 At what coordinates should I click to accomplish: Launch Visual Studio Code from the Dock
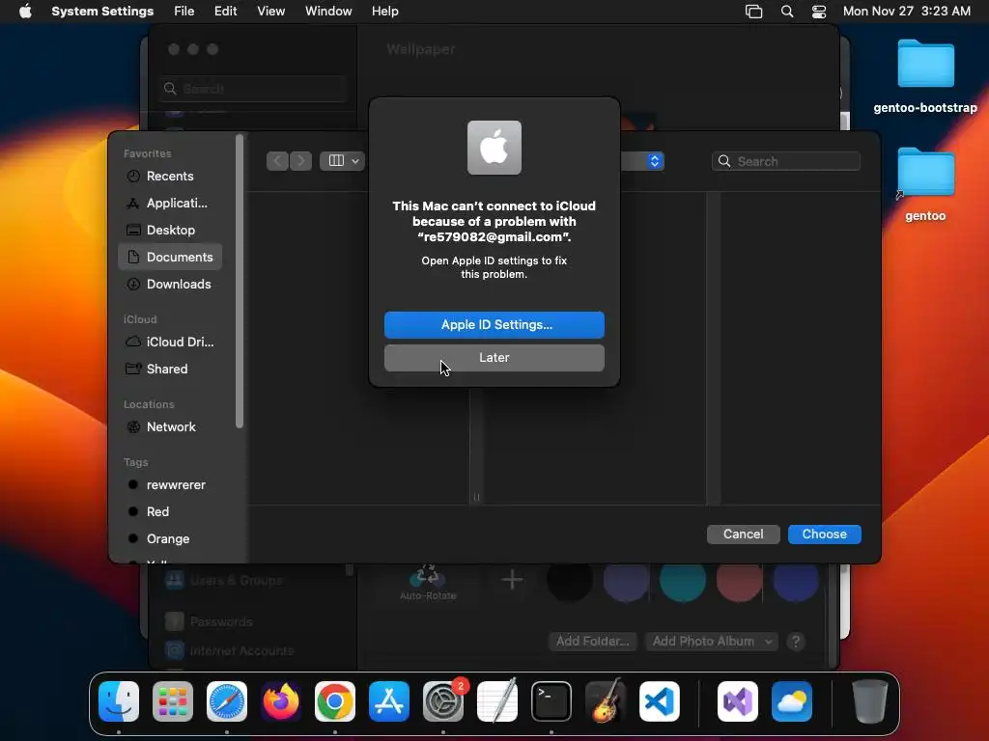coord(659,701)
